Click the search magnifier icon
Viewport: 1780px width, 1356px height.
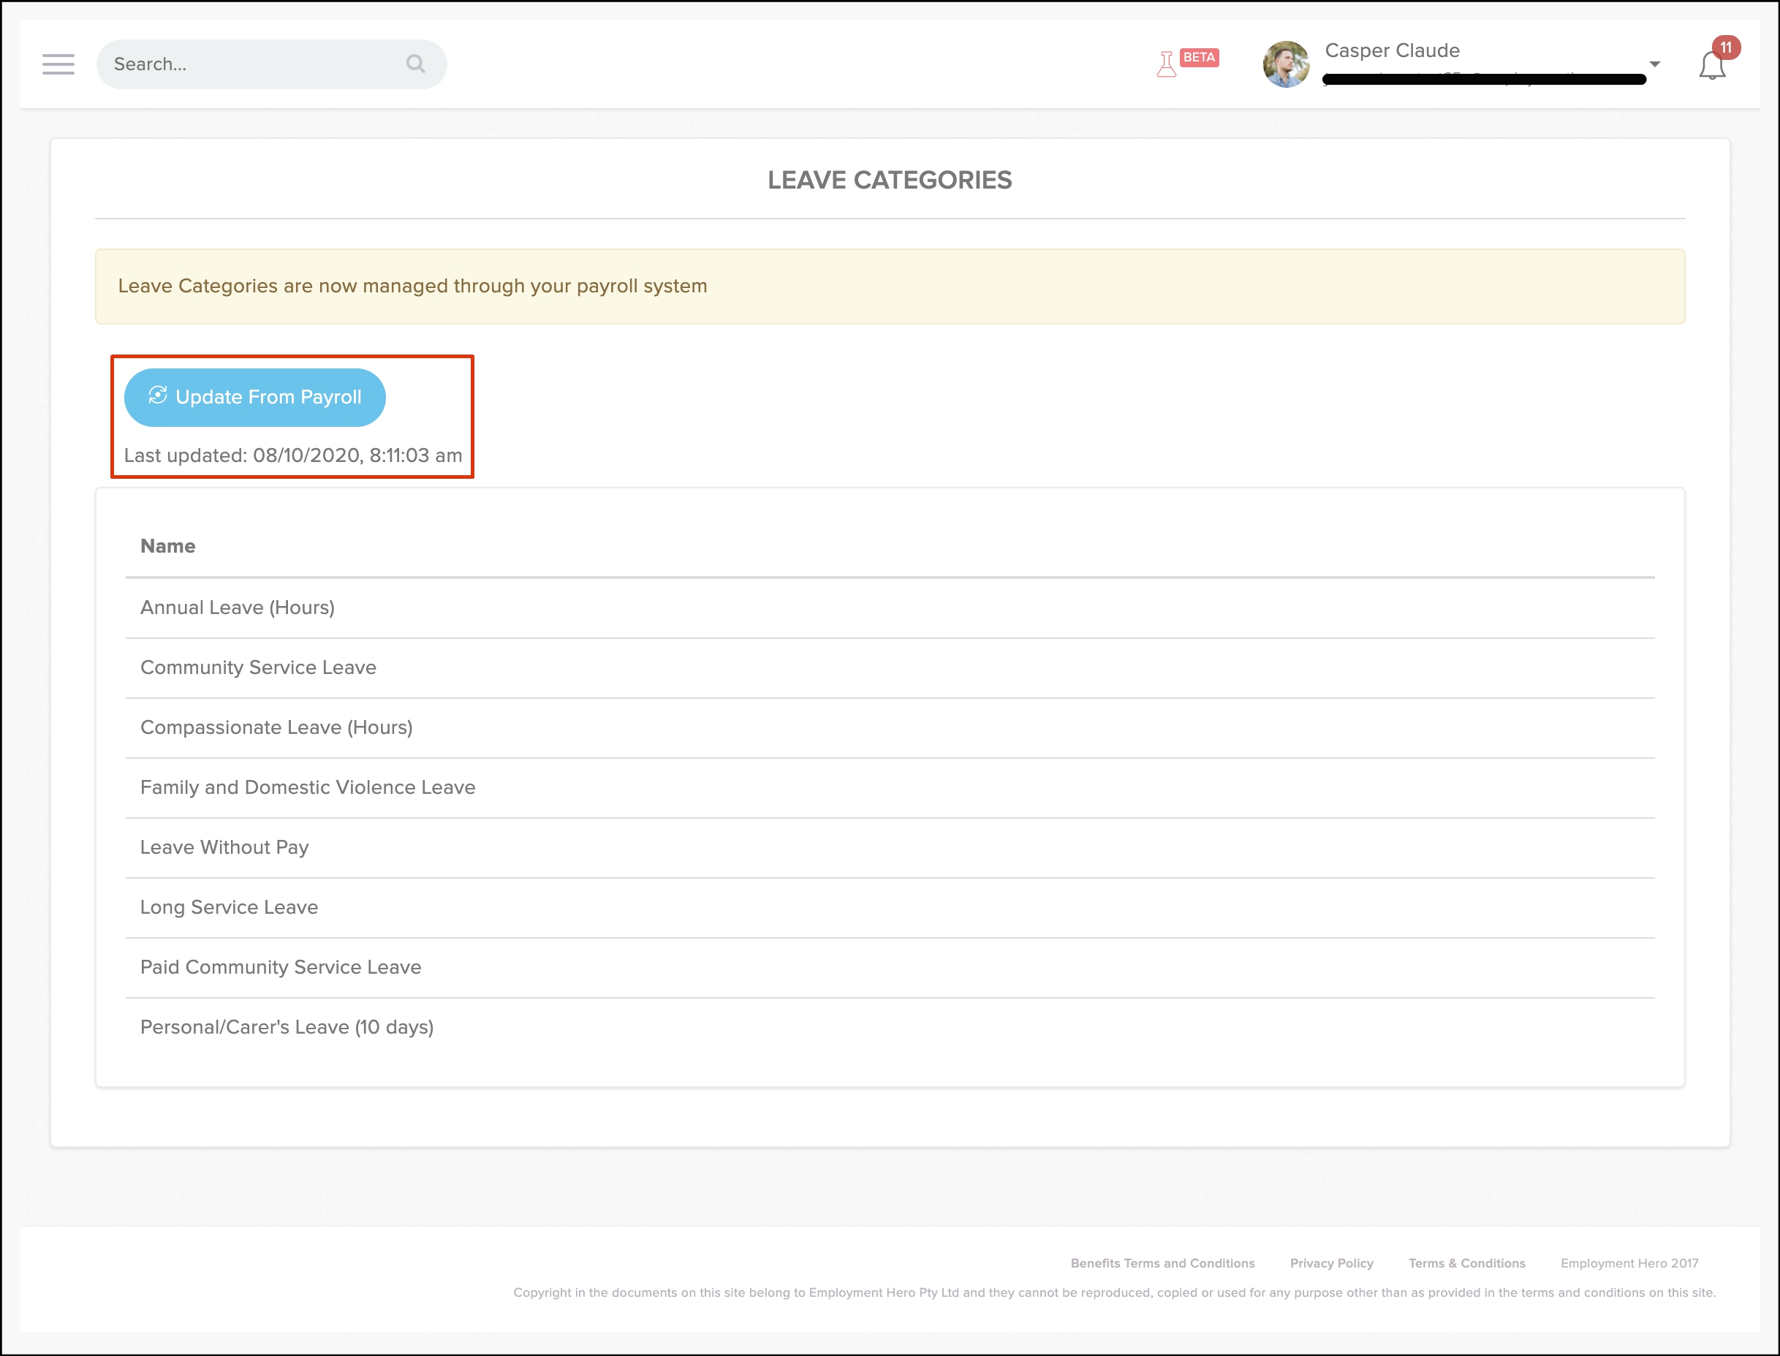(x=415, y=64)
